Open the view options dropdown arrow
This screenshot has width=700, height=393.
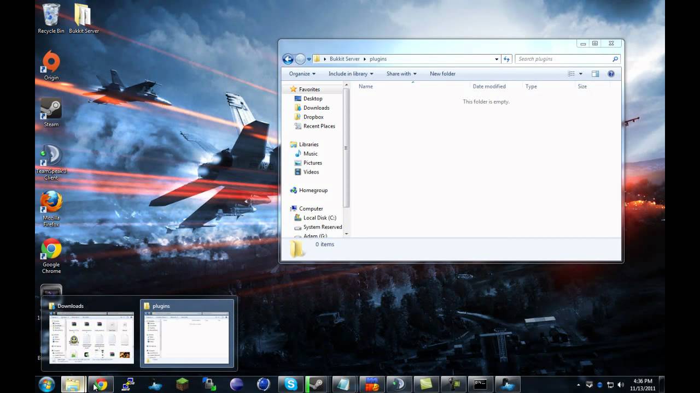click(581, 74)
